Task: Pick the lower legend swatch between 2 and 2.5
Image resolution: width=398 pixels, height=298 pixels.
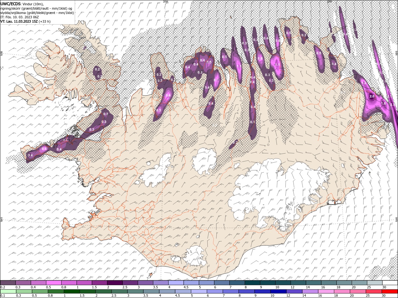Action: [104, 291]
